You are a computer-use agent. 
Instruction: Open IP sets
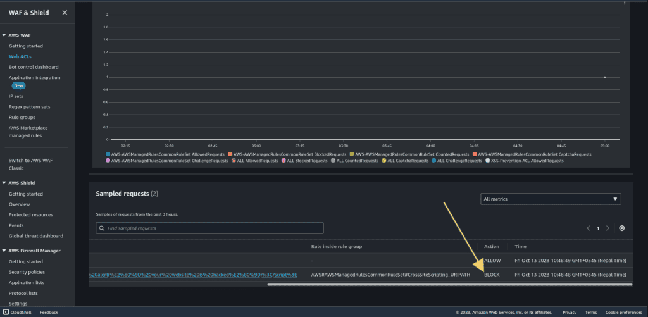click(x=16, y=96)
